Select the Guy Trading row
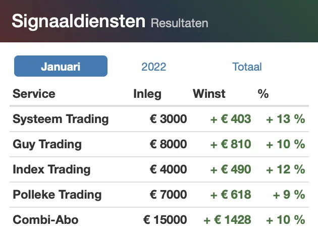 [159, 144]
